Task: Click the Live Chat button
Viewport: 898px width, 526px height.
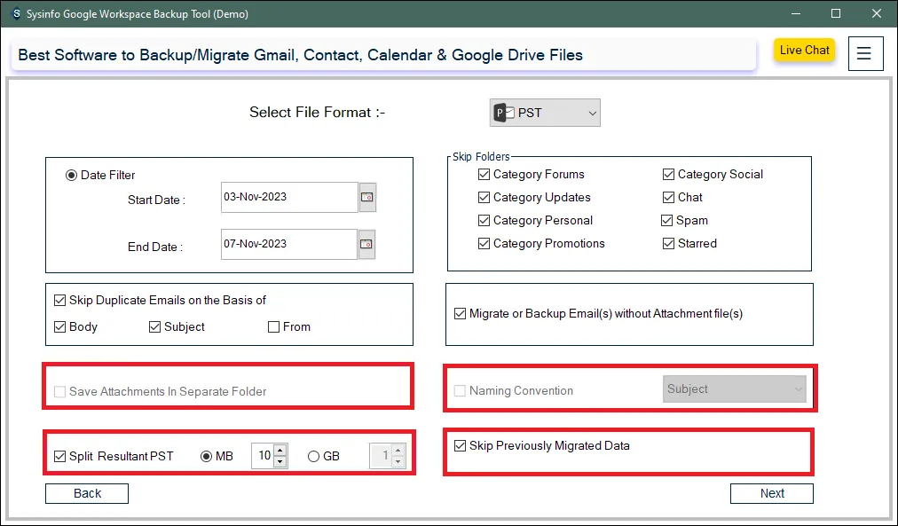Action: pos(804,51)
